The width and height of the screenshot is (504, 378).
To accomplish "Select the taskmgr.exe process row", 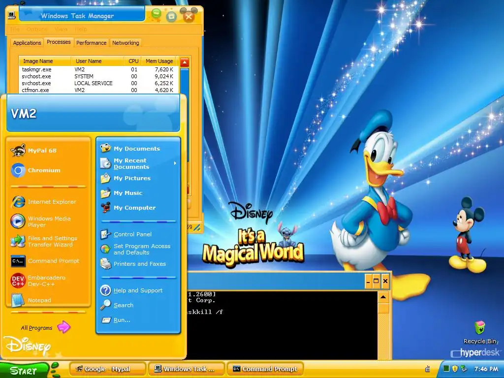I will (97, 69).
